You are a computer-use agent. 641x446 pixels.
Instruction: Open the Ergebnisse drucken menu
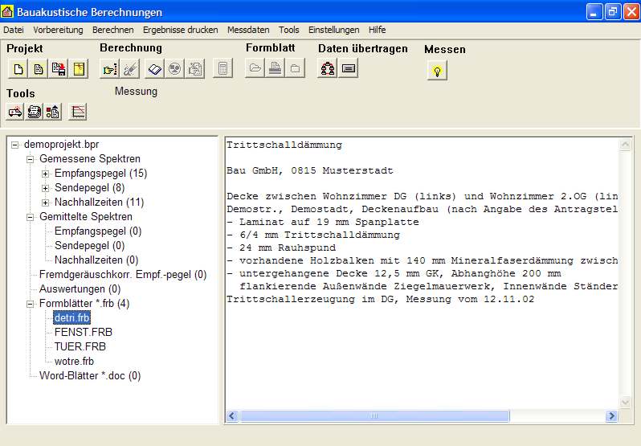click(x=180, y=30)
